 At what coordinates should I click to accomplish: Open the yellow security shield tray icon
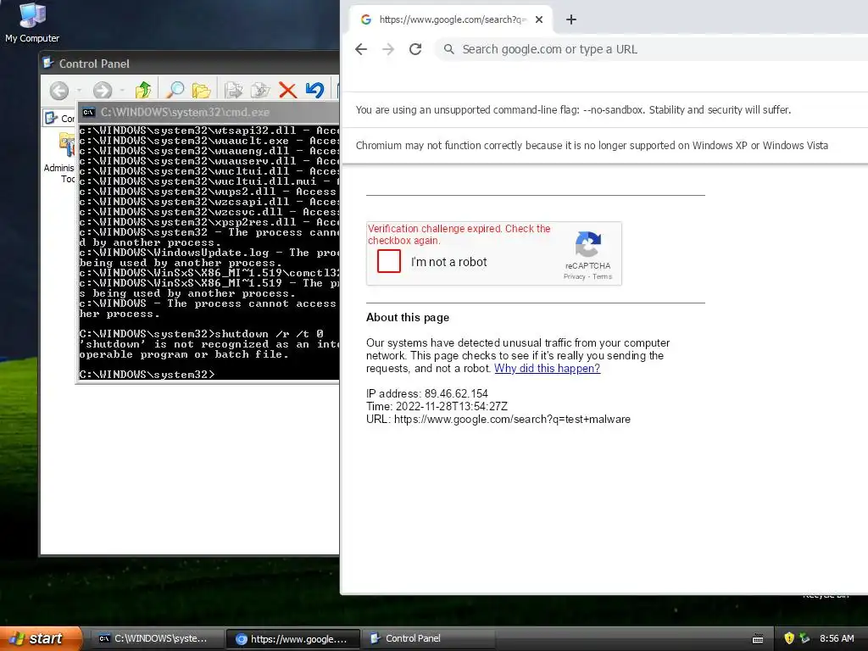pos(789,639)
